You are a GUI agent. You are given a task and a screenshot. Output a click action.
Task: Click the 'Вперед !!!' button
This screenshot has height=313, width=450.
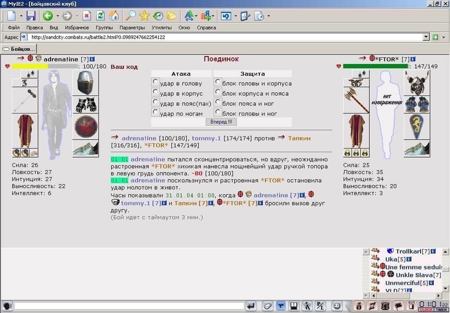221,122
